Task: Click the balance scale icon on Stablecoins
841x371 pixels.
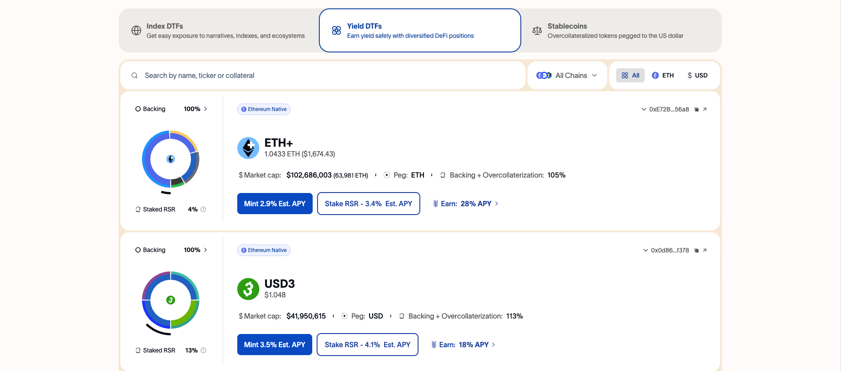Action: pos(537,30)
